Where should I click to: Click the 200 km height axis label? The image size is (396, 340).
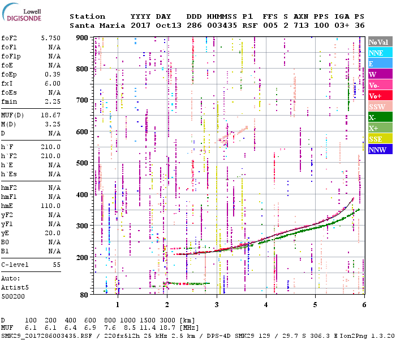[82, 257]
